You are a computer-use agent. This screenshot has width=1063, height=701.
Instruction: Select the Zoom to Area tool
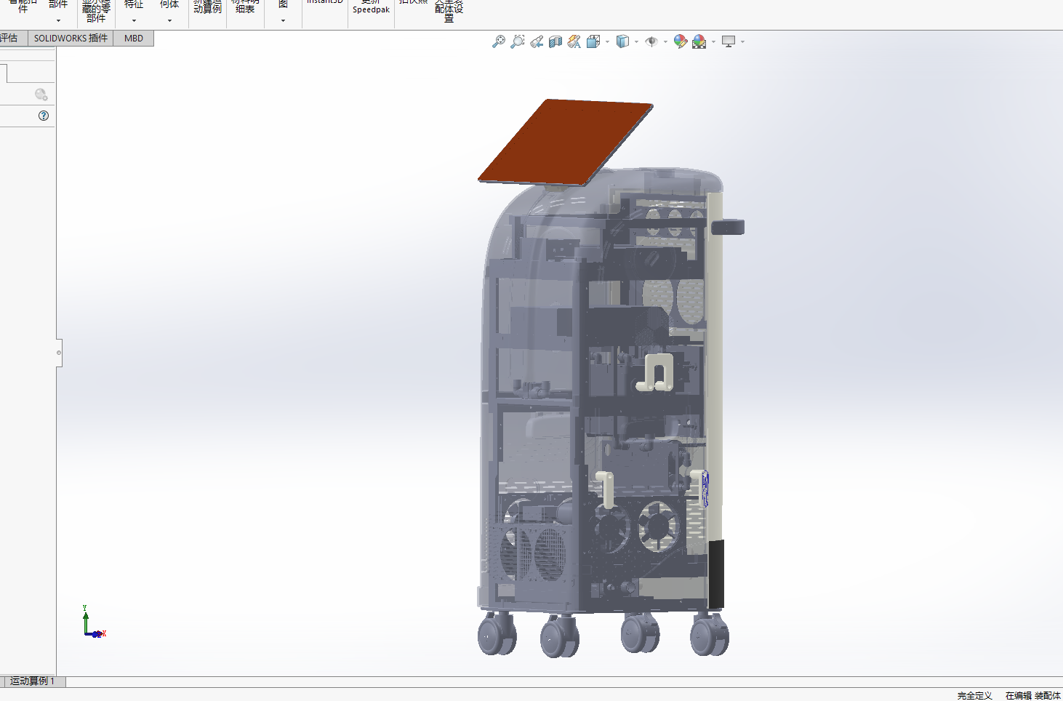(517, 41)
